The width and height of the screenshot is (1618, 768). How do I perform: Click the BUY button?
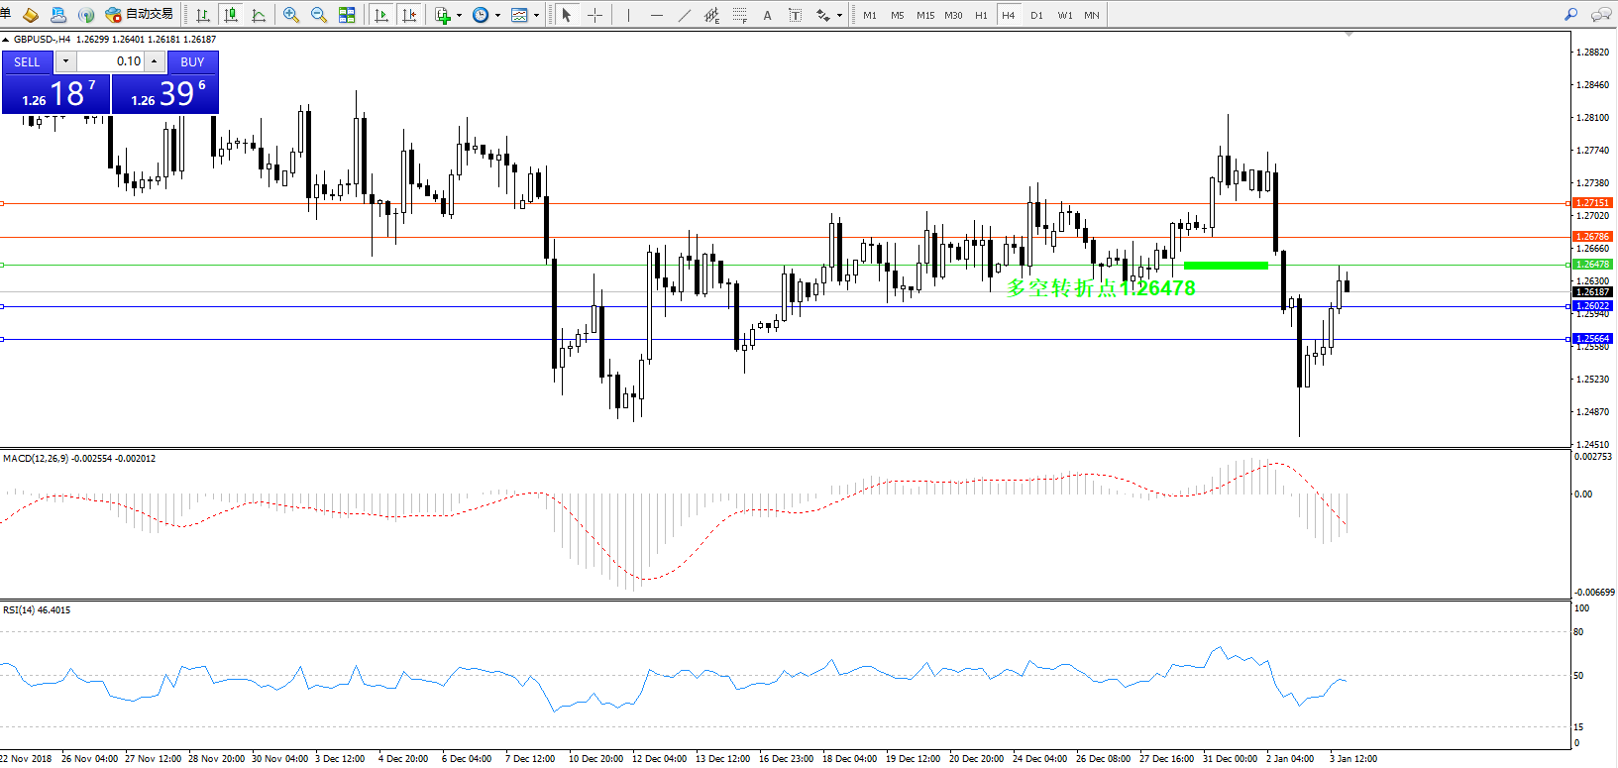tap(192, 61)
